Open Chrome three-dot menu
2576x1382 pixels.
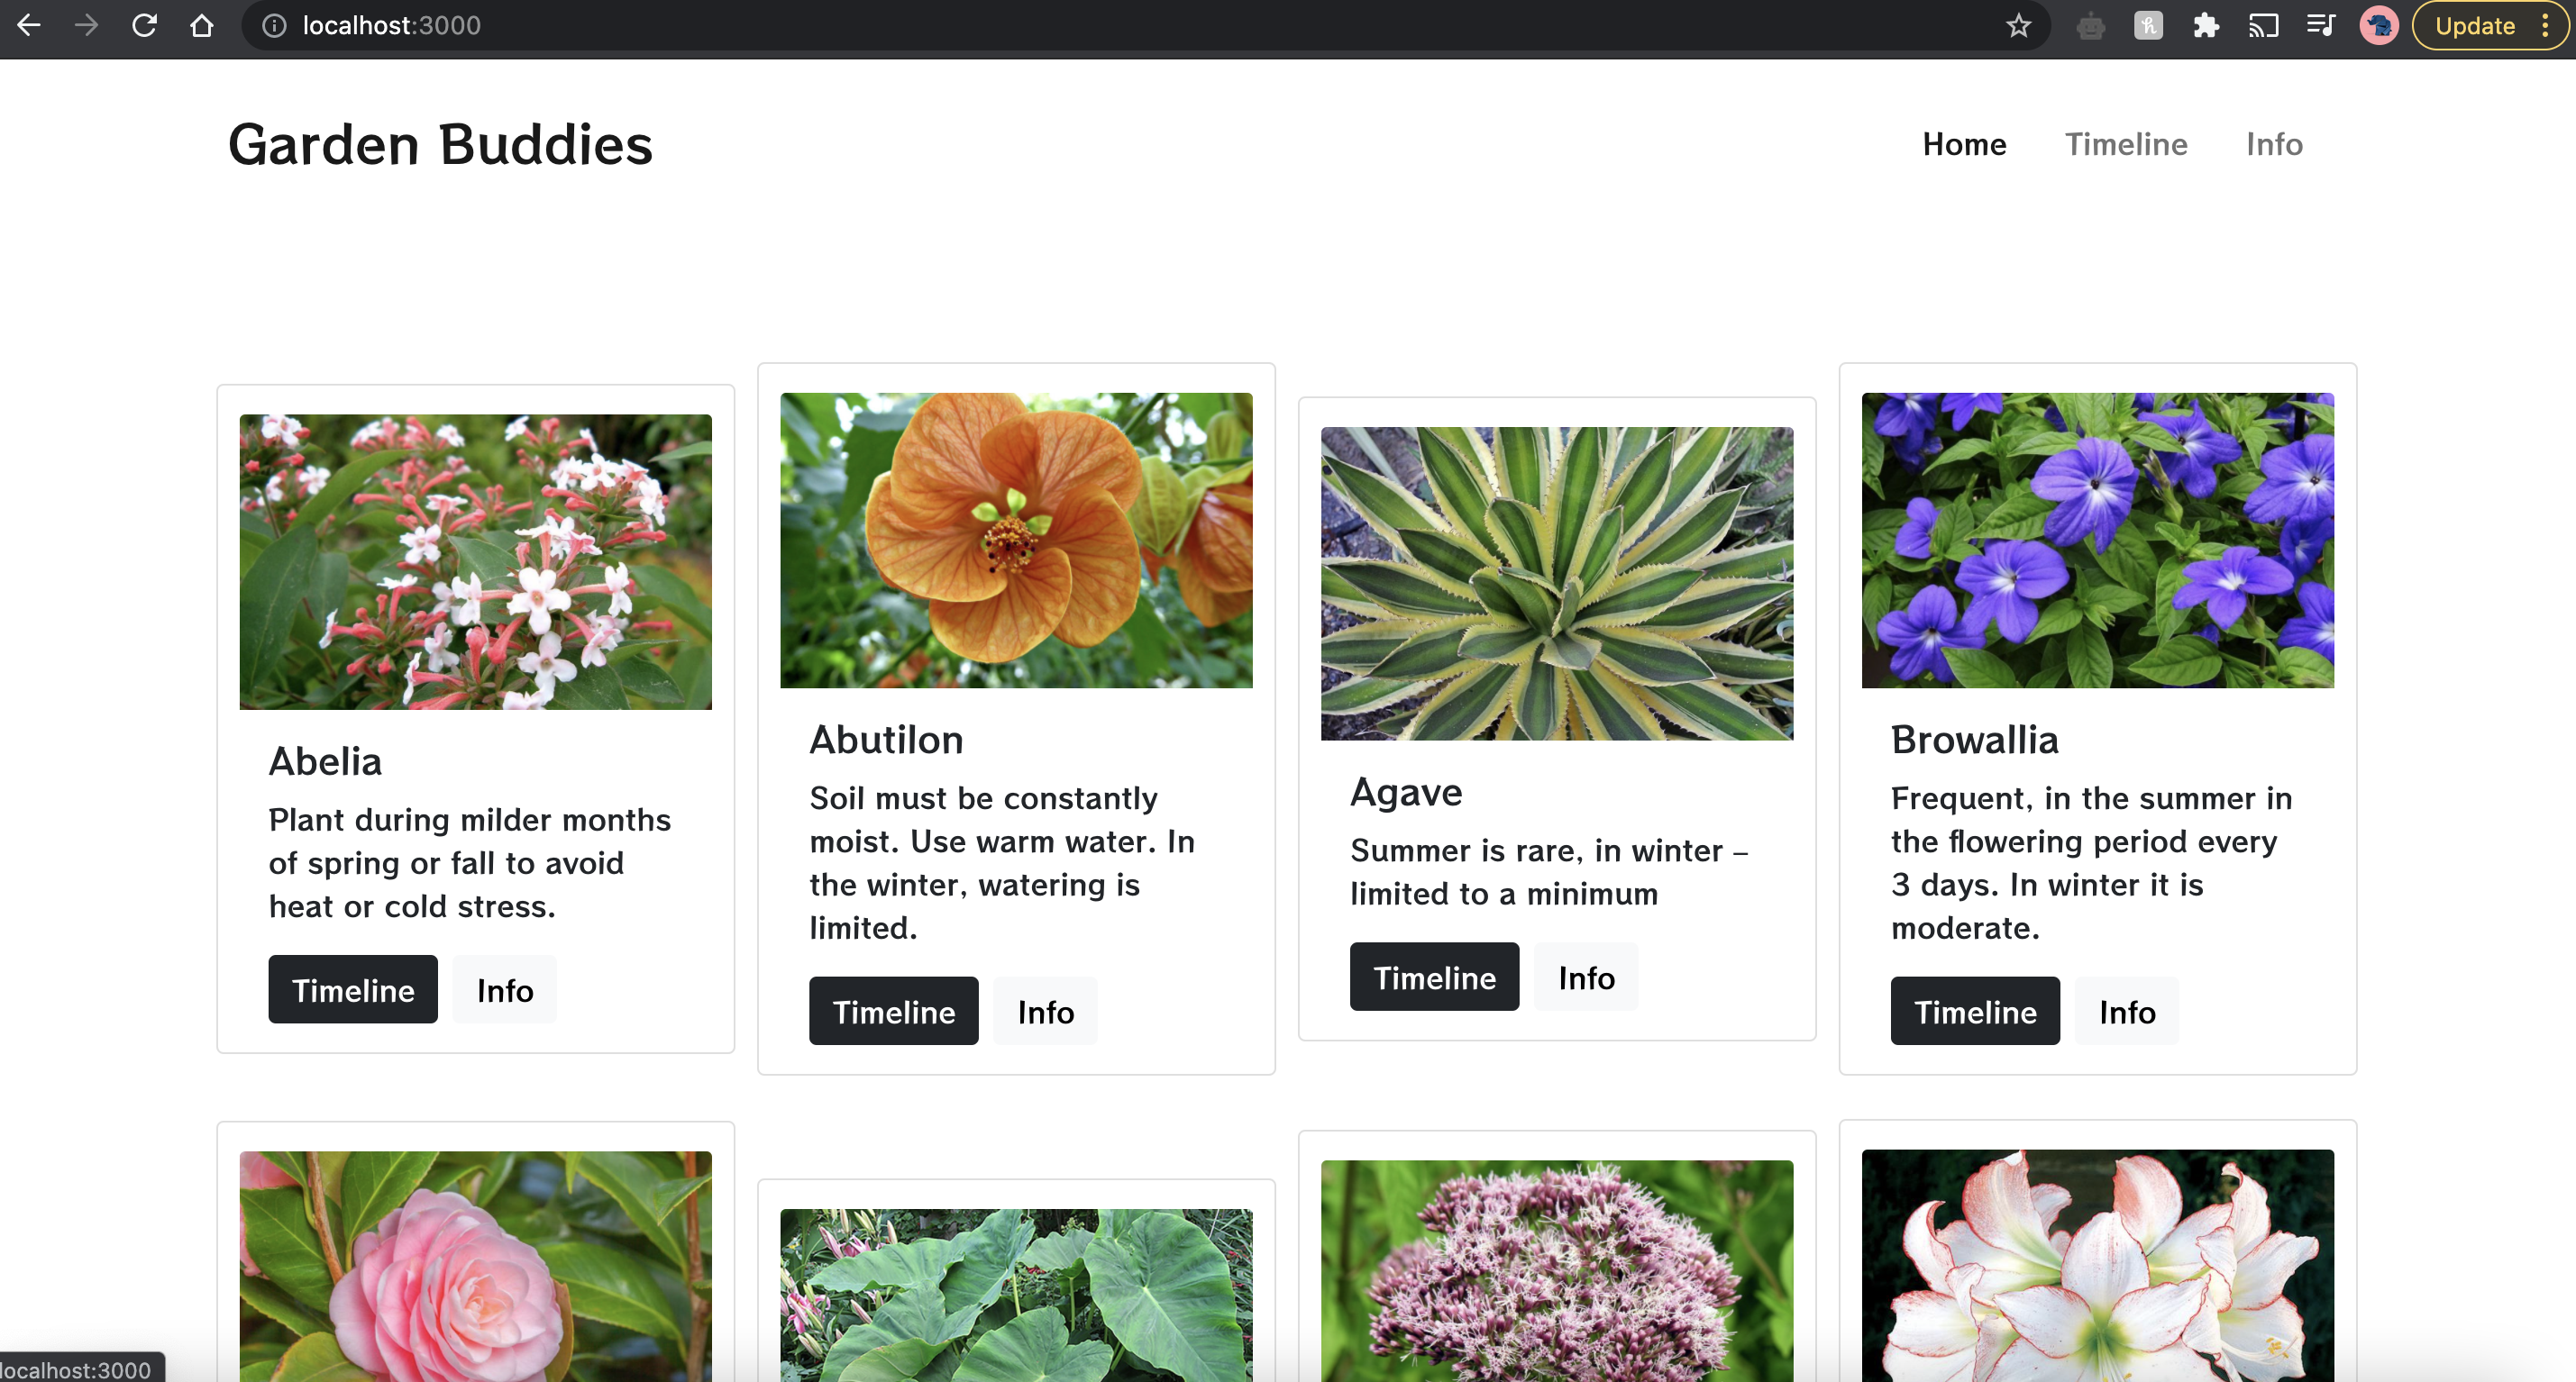(2545, 25)
